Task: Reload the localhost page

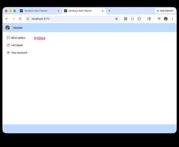Action: pos(20,19)
